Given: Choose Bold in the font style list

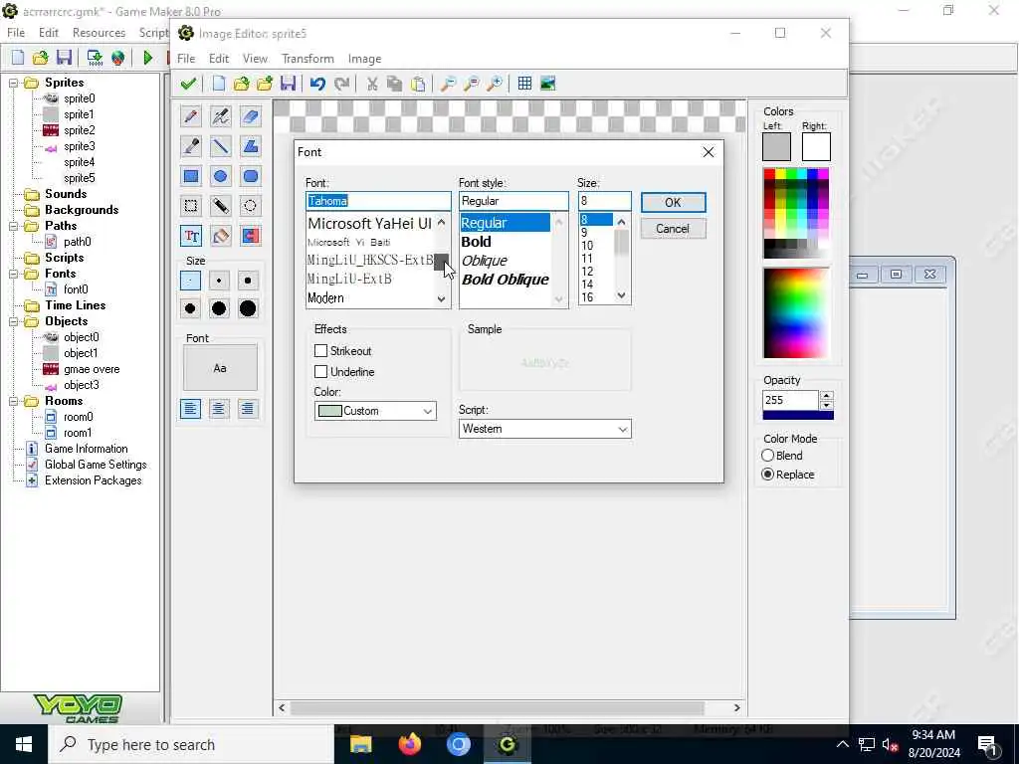Looking at the screenshot, I should (477, 242).
